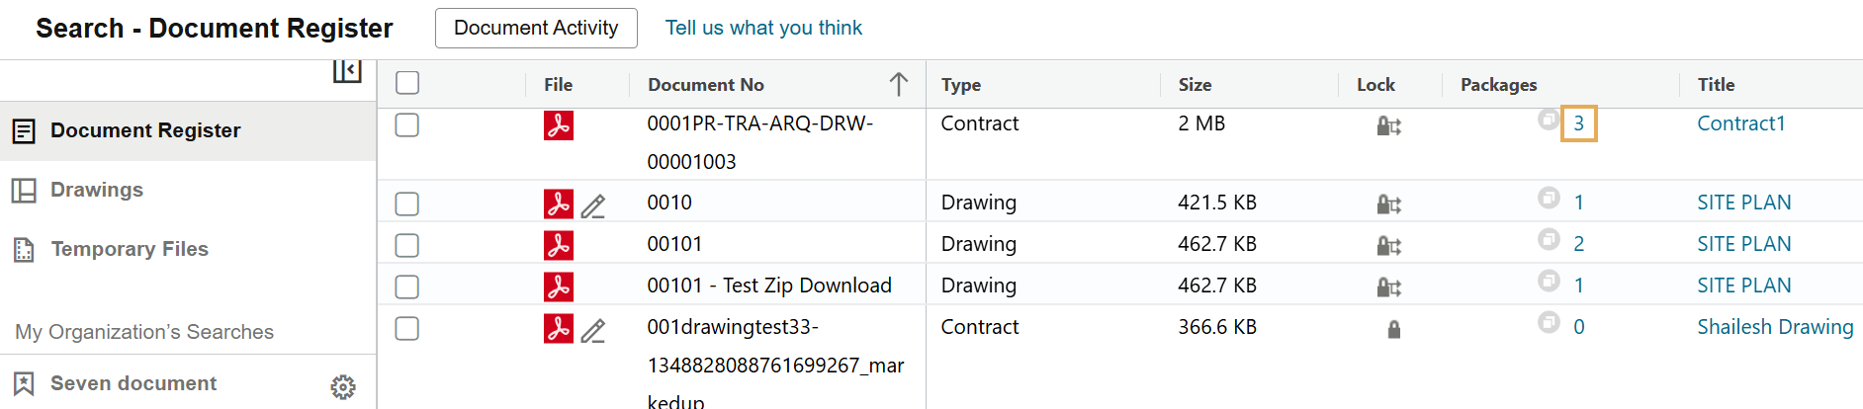
Task: Open PDF icon for 00101 - Test Zip Download
Action: (559, 286)
